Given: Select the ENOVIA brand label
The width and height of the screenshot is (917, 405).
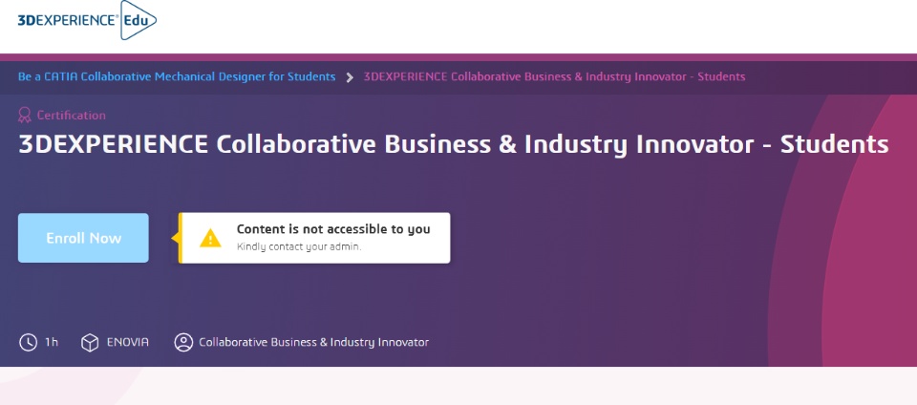Looking at the screenshot, I should point(127,342).
